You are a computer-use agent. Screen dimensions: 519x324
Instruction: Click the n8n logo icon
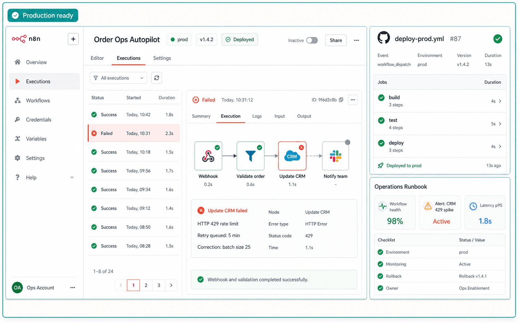(19, 39)
